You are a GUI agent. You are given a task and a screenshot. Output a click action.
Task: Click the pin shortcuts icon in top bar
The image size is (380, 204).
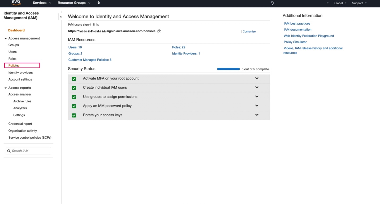pos(99,3)
